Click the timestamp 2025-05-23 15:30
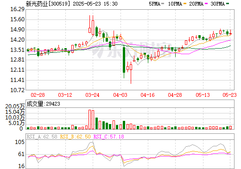Image resolution: width=241 pixels, height=169 pixels. click(x=95, y=4)
